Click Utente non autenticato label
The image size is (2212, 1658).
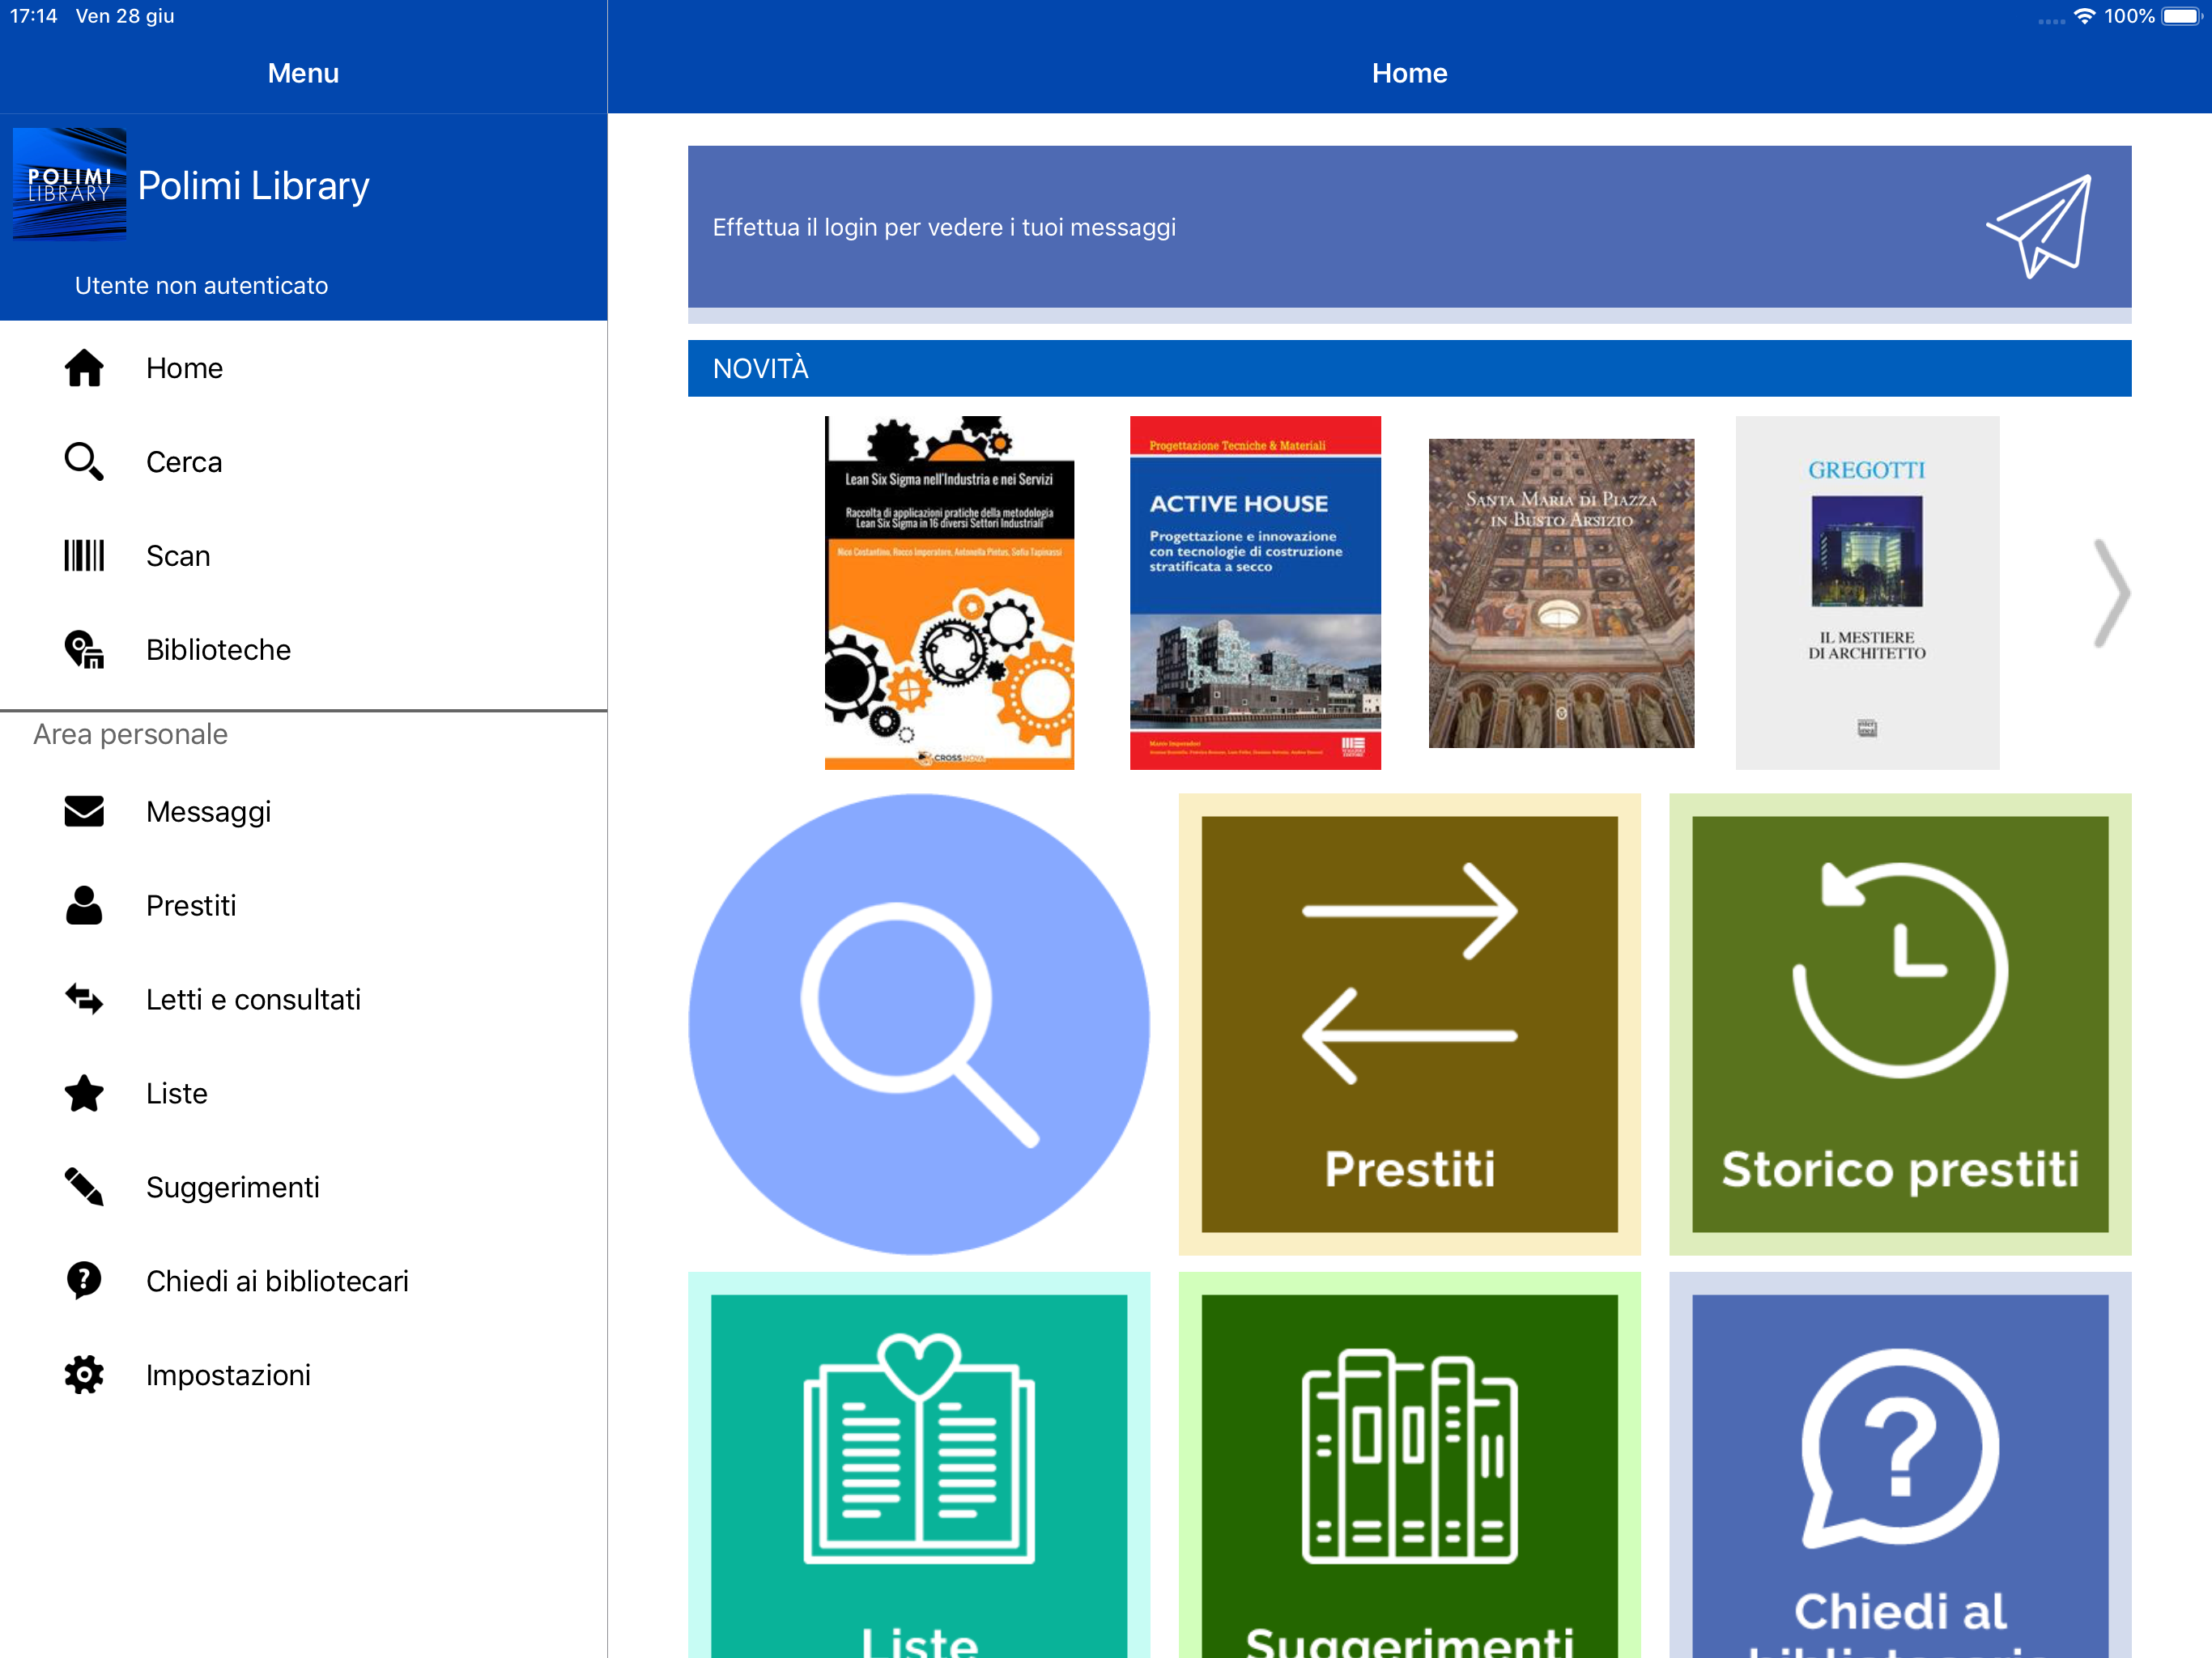pos(201,286)
